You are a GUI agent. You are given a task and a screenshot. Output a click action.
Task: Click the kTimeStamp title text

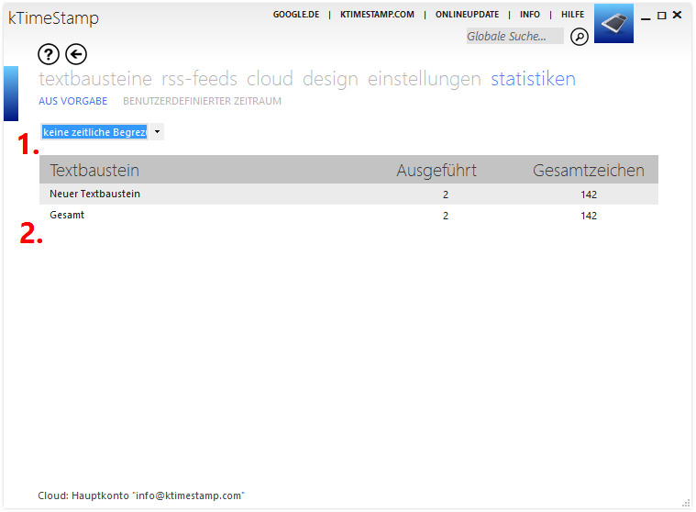[53, 18]
